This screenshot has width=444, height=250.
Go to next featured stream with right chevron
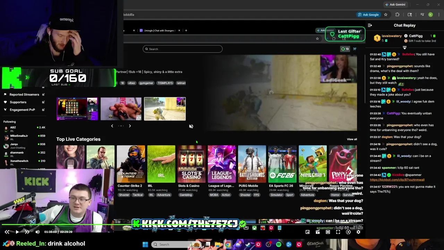coord(130,126)
